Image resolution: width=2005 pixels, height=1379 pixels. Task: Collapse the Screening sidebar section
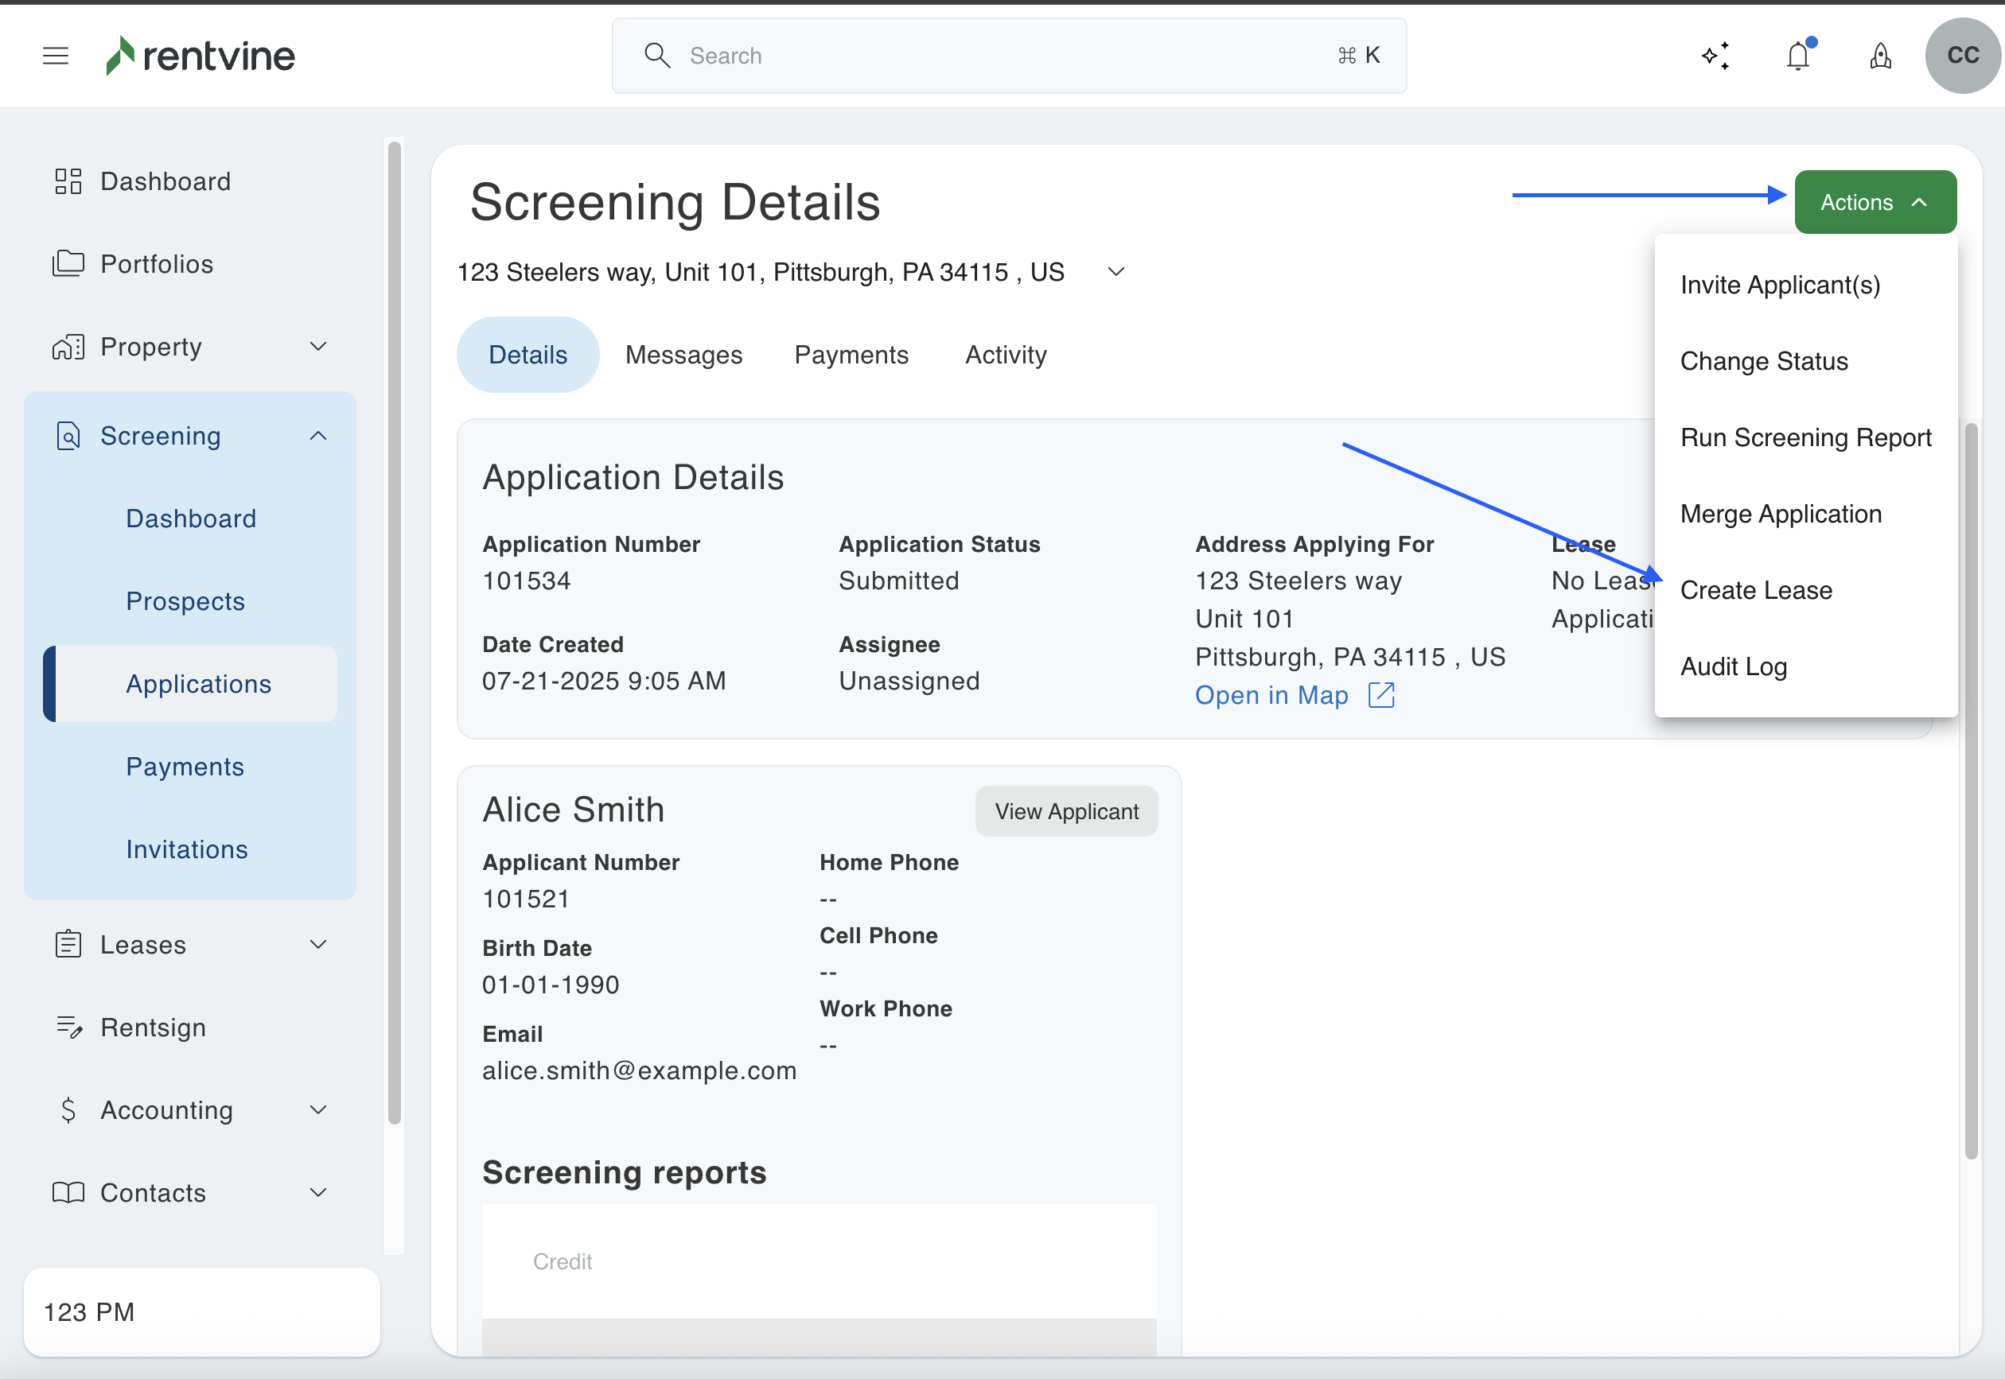click(x=318, y=437)
